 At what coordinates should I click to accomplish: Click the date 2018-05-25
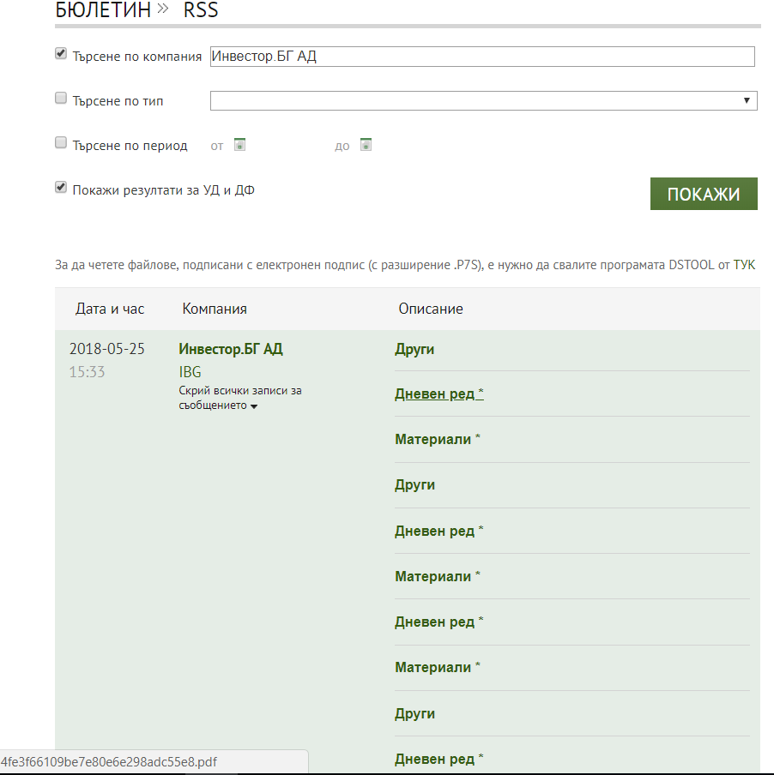[106, 349]
